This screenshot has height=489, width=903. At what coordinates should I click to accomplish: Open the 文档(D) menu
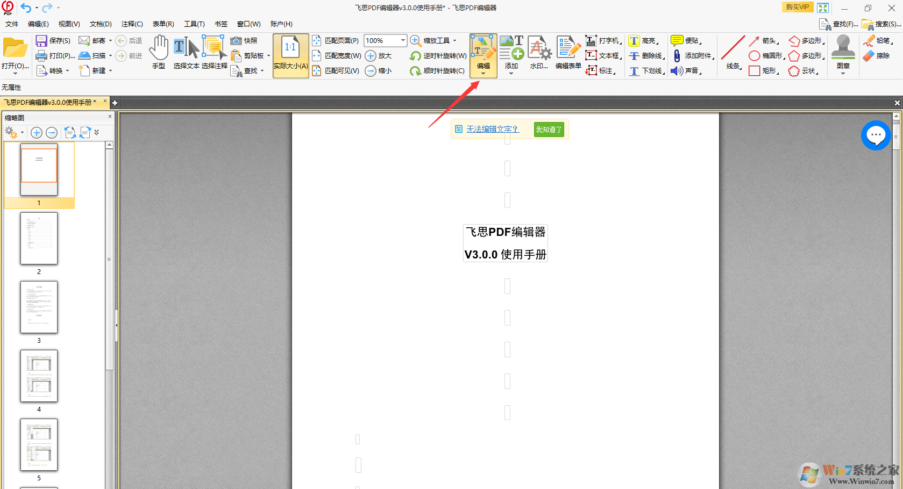click(x=100, y=24)
